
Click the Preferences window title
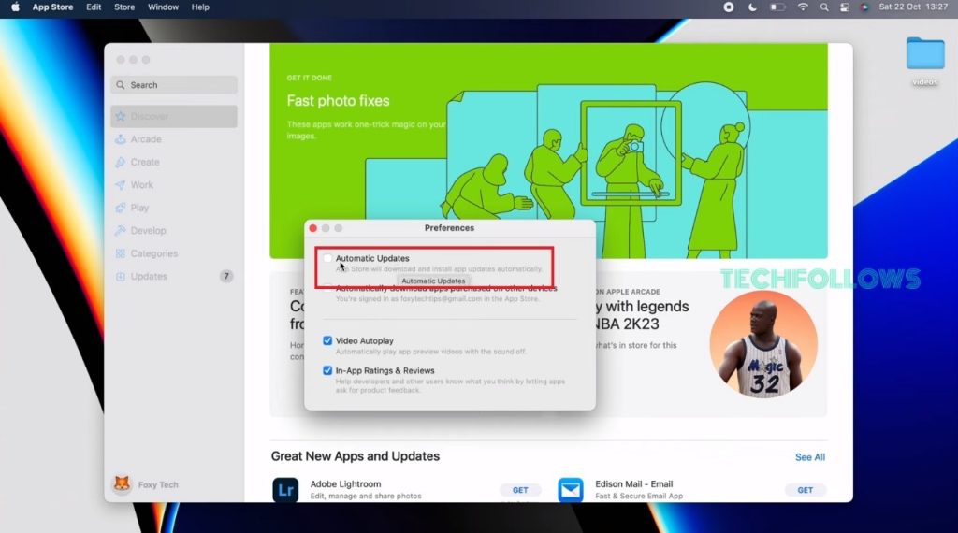coord(449,228)
